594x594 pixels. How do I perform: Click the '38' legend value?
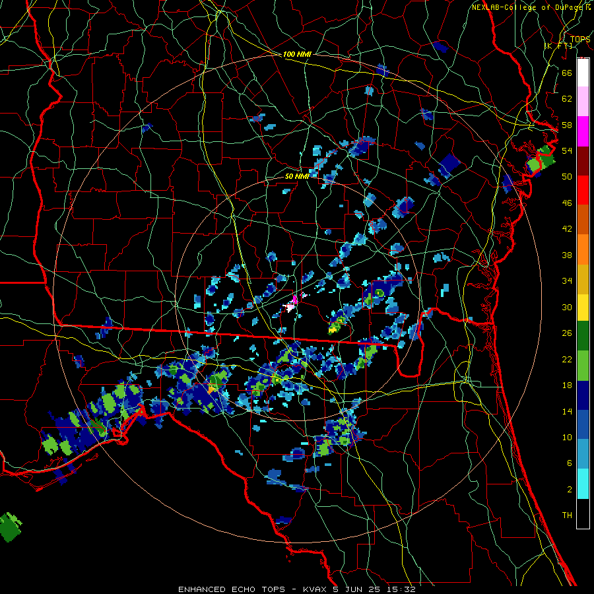(x=567, y=255)
